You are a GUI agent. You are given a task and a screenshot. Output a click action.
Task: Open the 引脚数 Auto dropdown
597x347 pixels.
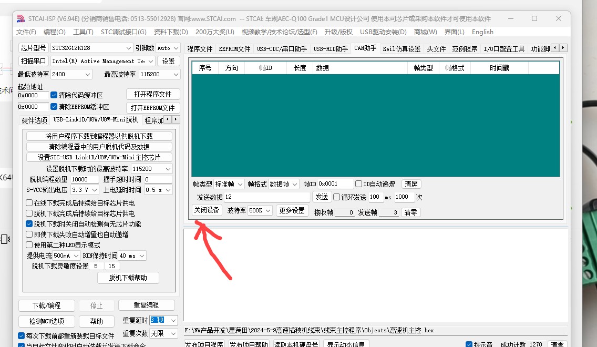168,48
